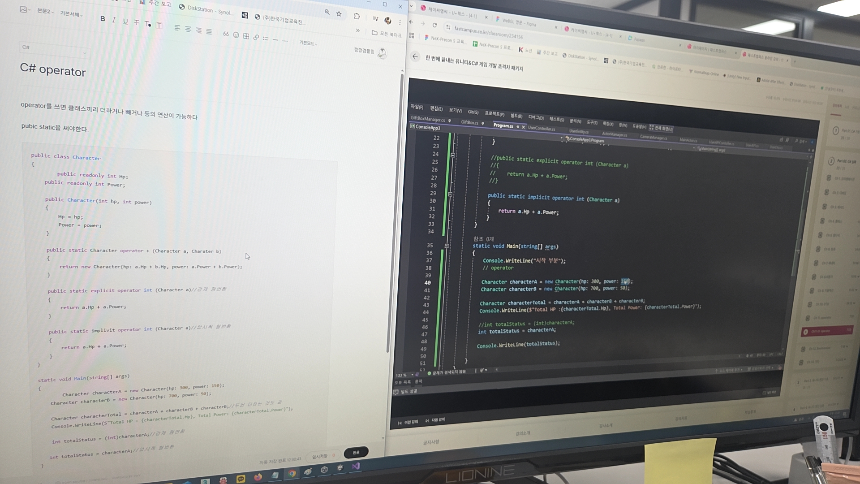Viewport: 860px width, 484px height.
Task: Bookmark this page with star icon
Action: [339, 14]
